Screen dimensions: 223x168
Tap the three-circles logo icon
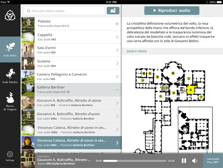click(10, 15)
